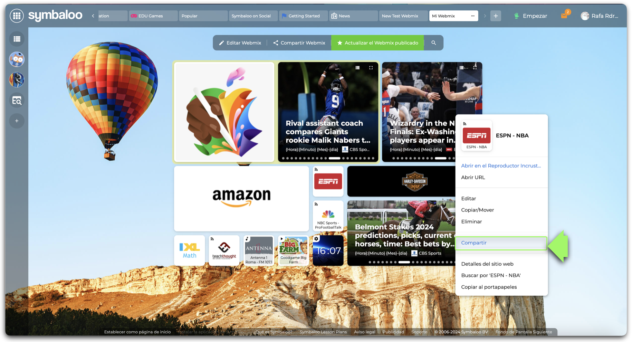This screenshot has width=632, height=342.
Task: Open Symbaloo Lesson Plans footer link
Action: point(323,332)
